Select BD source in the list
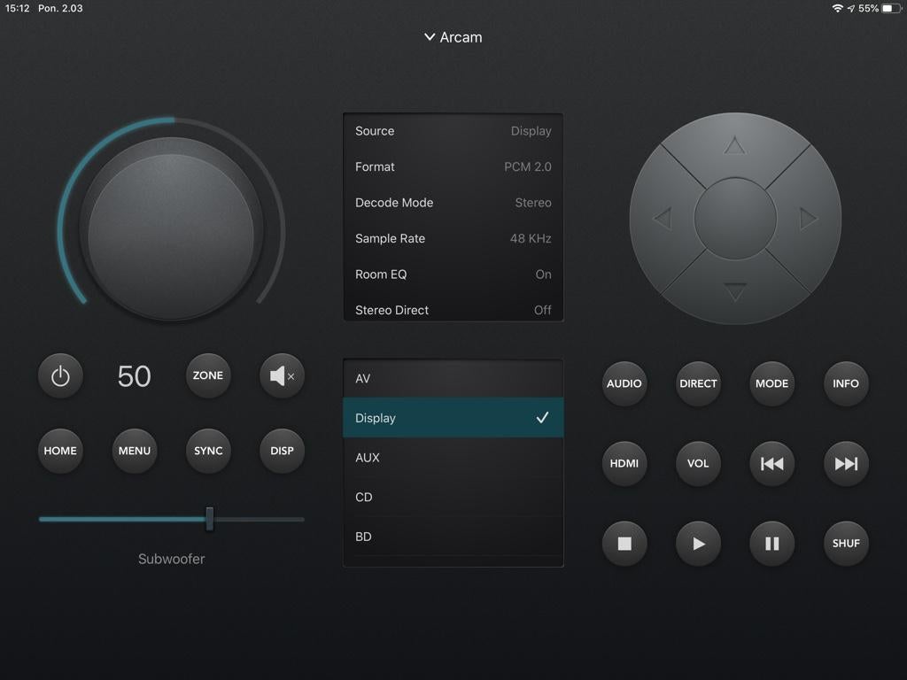 453,536
